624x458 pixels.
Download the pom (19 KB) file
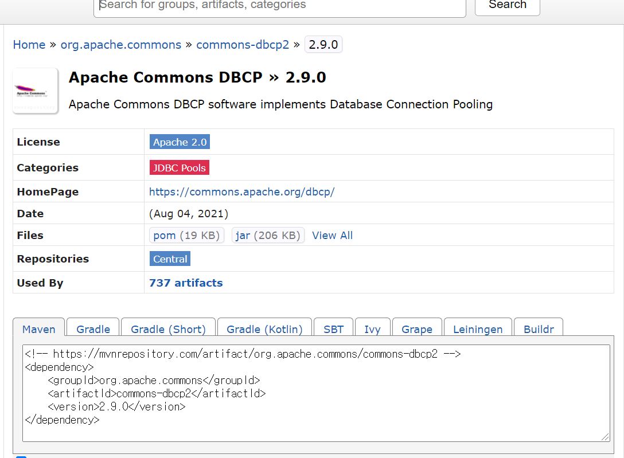coord(186,236)
